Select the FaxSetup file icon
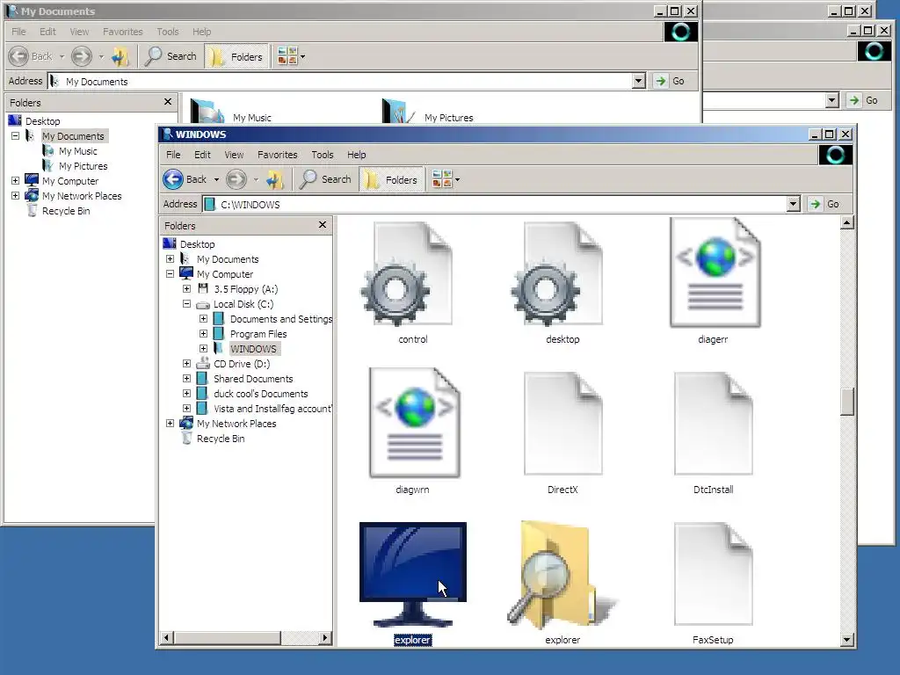Screen dimensions: 900x675 click(714, 574)
